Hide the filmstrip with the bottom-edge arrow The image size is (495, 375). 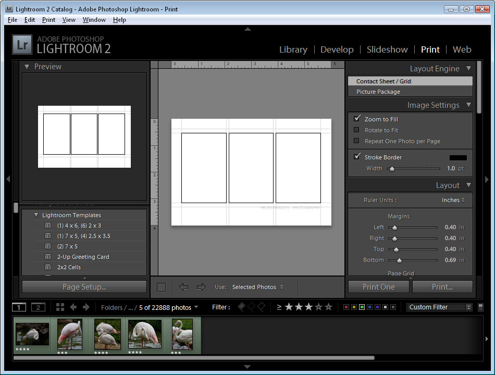tap(247, 367)
